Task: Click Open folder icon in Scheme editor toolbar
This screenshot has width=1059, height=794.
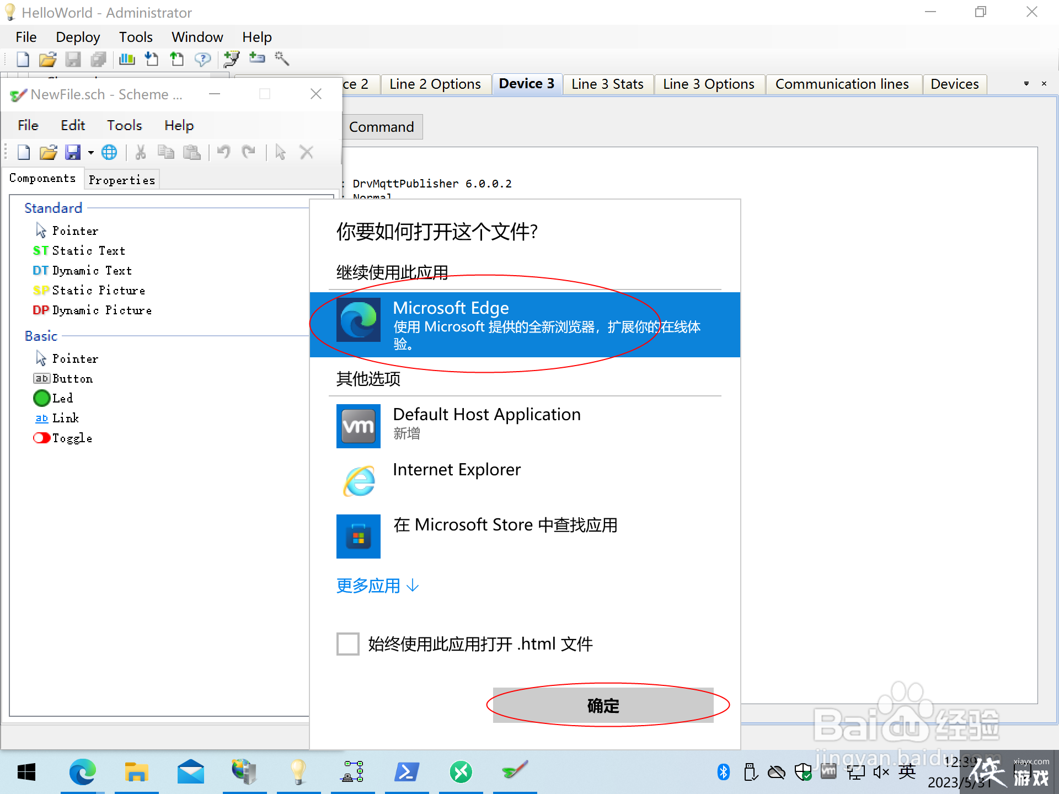Action: pyautogui.click(x=49, y=152)
